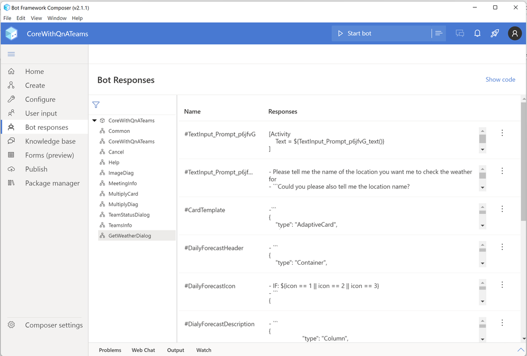Open more options for #CardTemplate row
The image size is (527, 356).
pyautogui.click(x=502, y=209)
